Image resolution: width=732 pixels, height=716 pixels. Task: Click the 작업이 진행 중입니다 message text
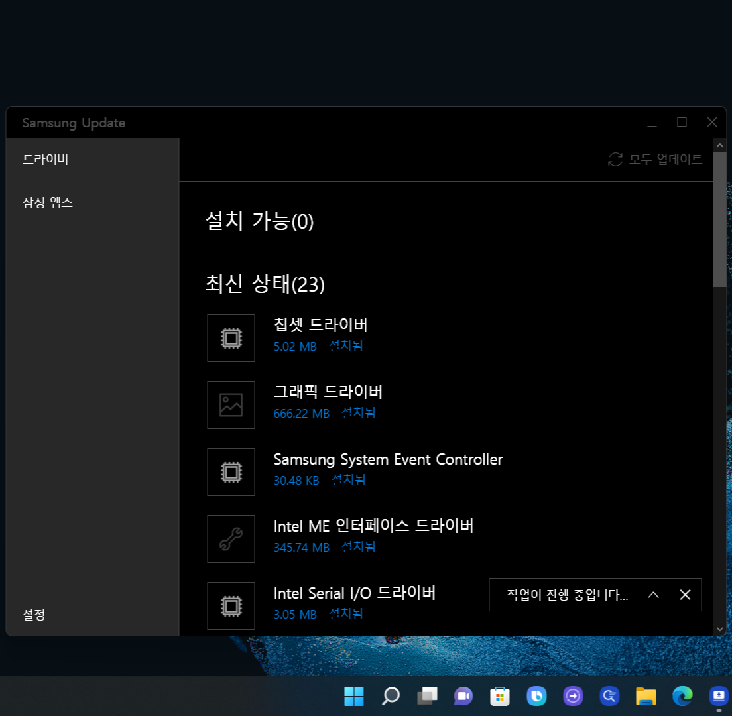coord(567,595)
